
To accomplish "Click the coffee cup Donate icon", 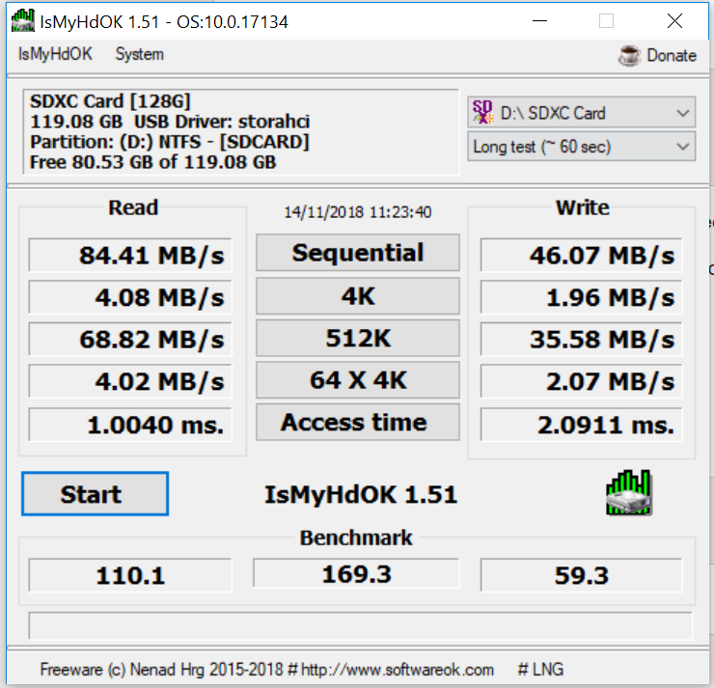I will pyautogui.click(x=629, y=56).
